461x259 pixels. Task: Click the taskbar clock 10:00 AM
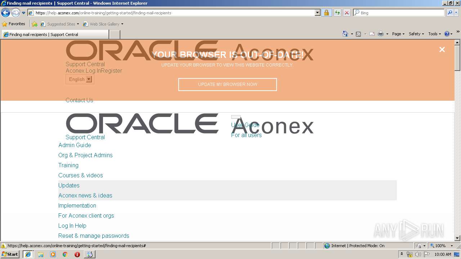[x=443, y=254]
